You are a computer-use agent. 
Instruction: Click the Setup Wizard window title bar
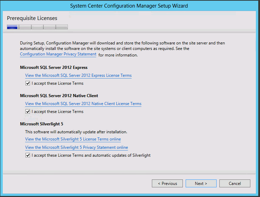pos(129,6)
